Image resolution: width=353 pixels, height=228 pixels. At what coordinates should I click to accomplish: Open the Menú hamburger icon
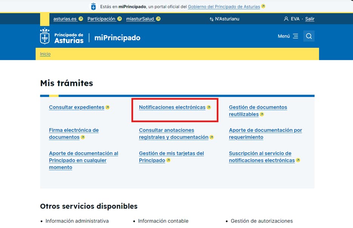pyautogui.click(x=295, y=36)
